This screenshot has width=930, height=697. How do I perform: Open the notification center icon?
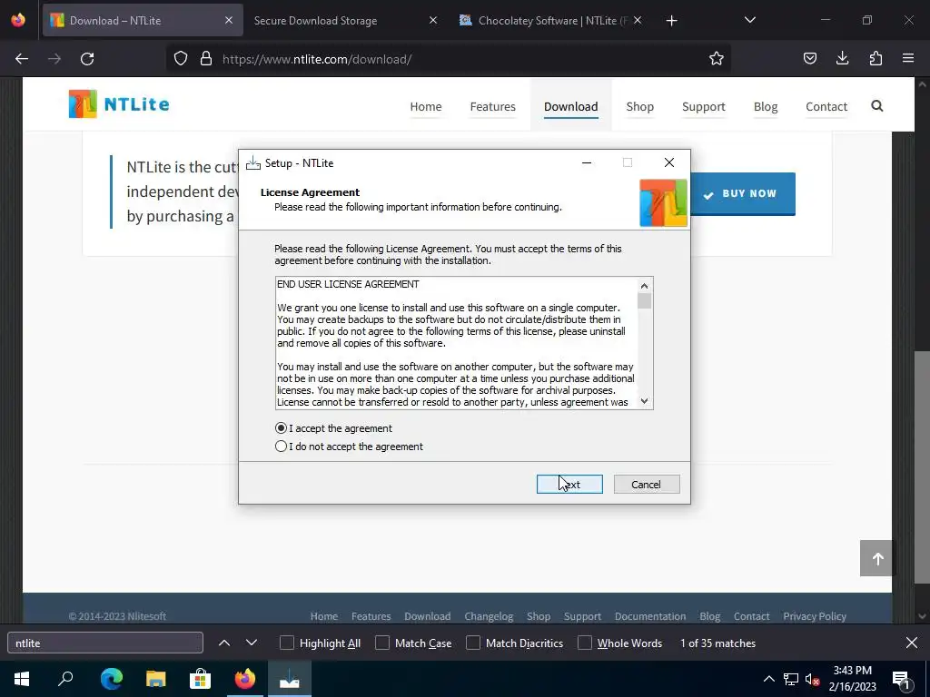click(x=901, y=679)
